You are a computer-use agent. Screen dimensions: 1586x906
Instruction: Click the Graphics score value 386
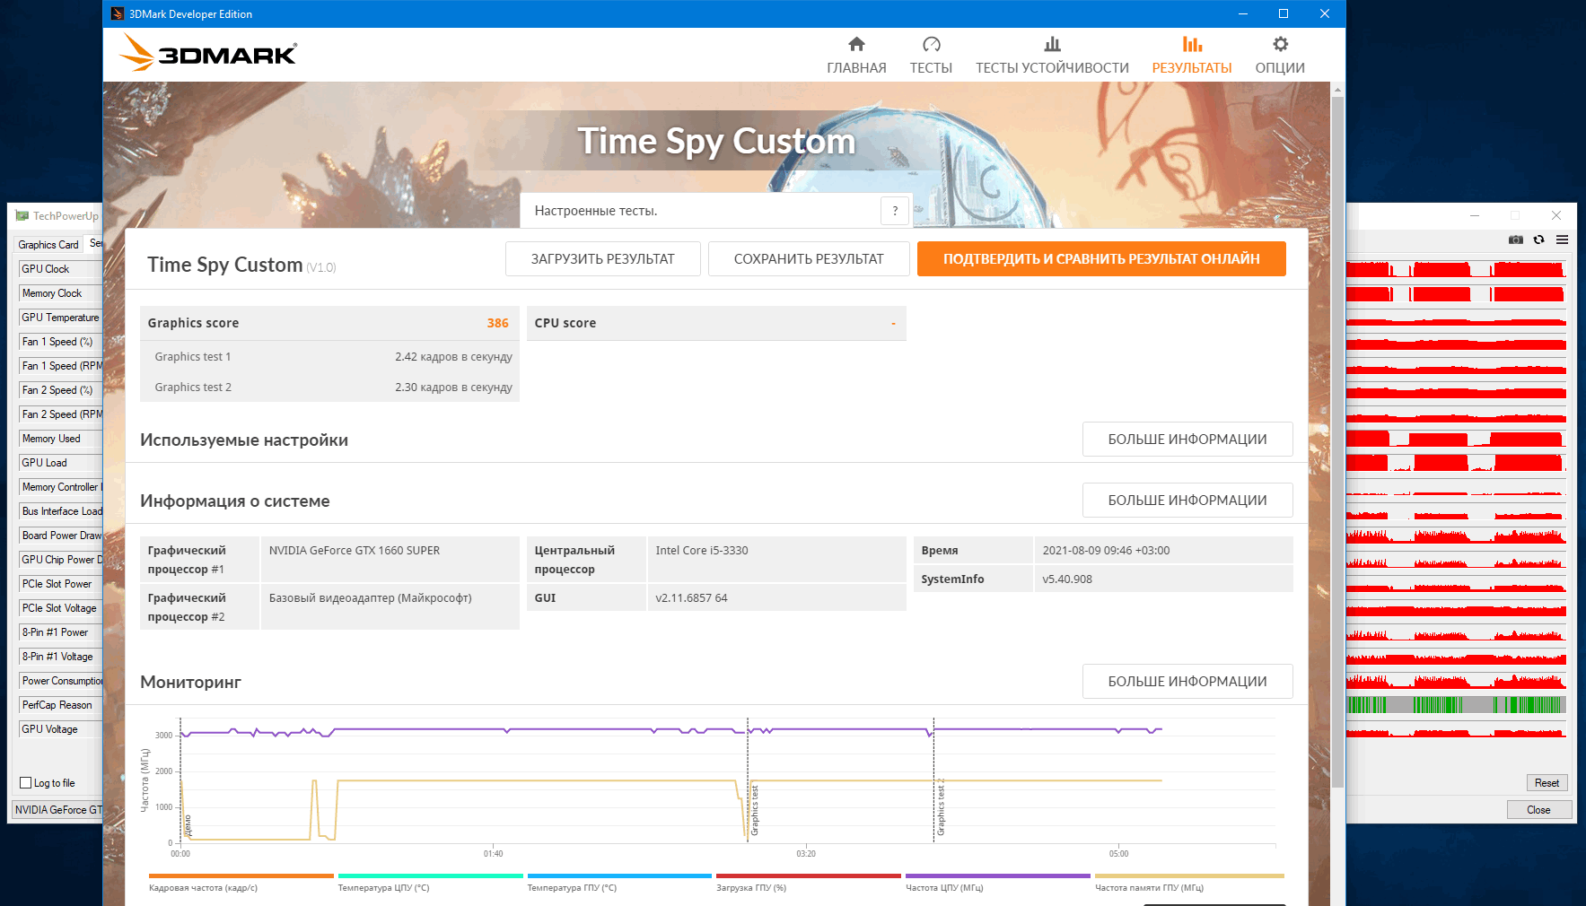tap(497, 323)
